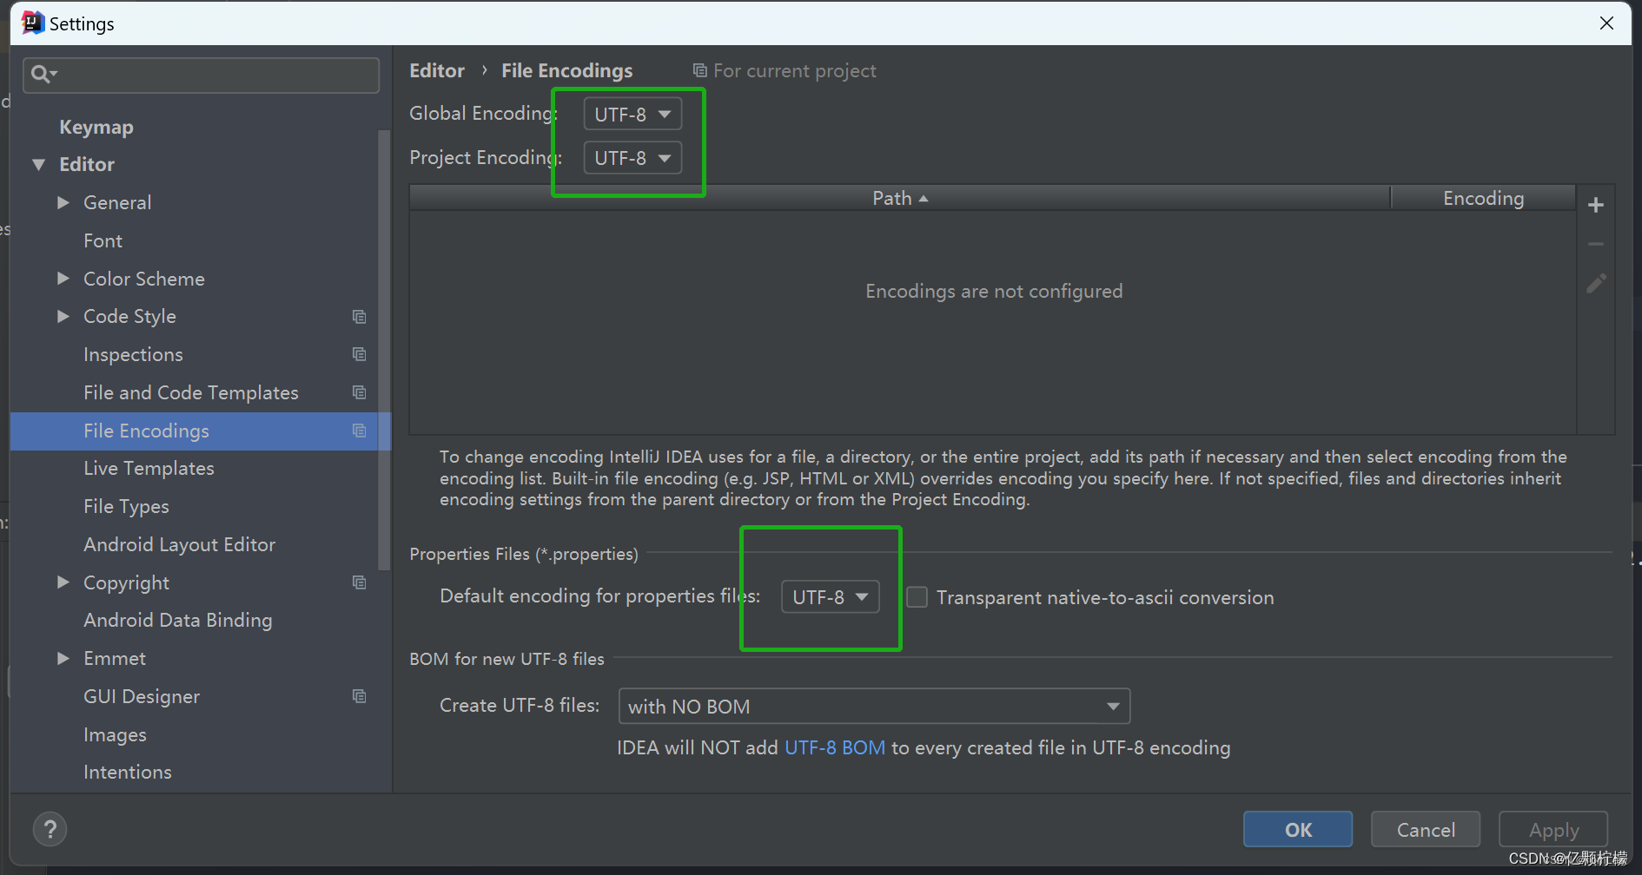
Task: Click Editor breadcrumb
Action: (437, 70)
